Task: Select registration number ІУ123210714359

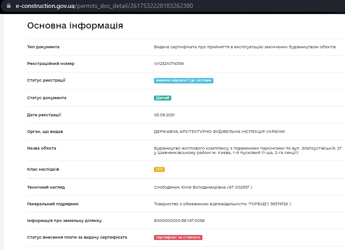Action: 169,64
